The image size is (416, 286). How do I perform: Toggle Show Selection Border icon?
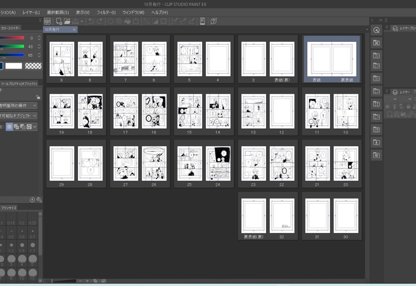click(x=163, y=21)
